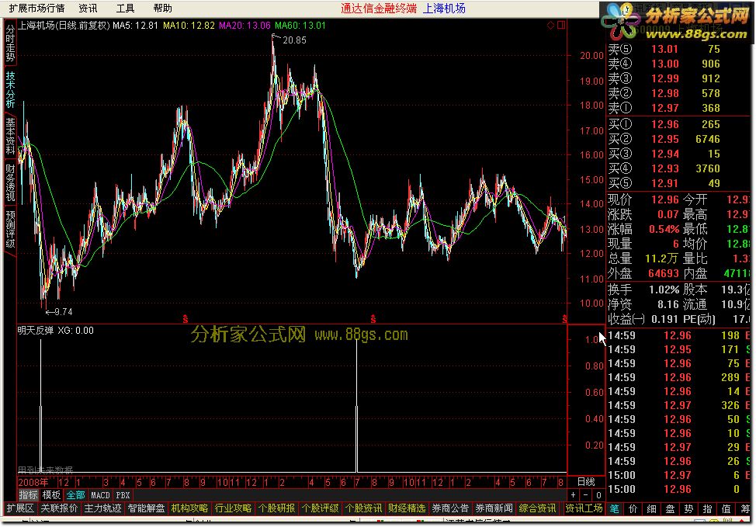Click the panel layout icon above the chart
The width and height of the screenshot is (756, 527).
[x=561, y=25]
